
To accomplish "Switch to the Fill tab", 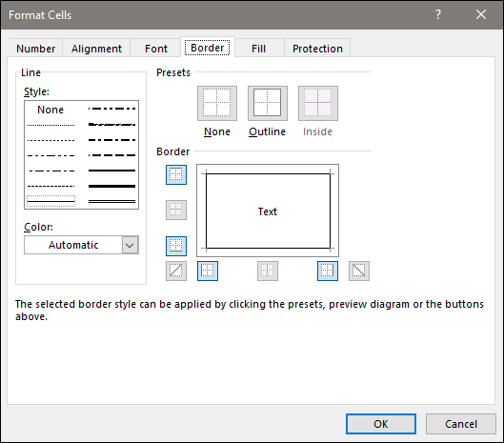I will tap(258, 49).
